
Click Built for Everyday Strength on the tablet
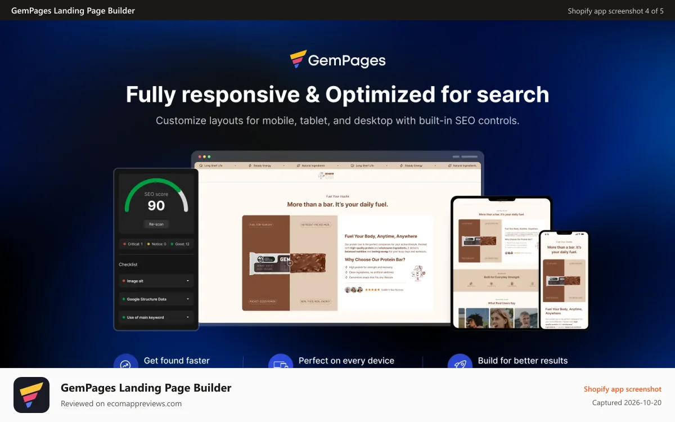point(502,277)
